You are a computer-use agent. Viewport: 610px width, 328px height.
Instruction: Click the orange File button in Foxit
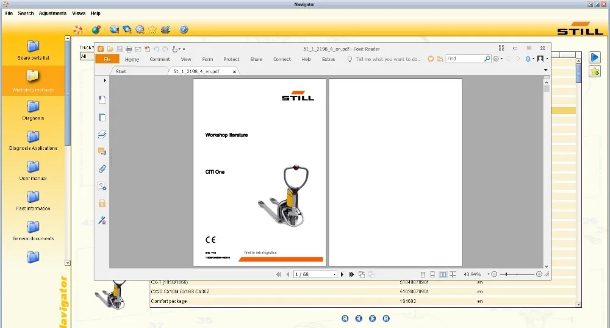107,59
